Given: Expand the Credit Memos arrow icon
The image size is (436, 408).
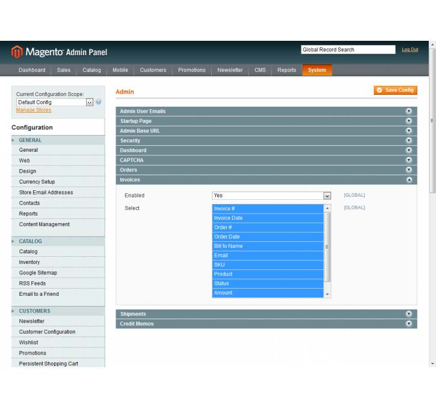Looking at the screenshot, I should tap(409, 323).
